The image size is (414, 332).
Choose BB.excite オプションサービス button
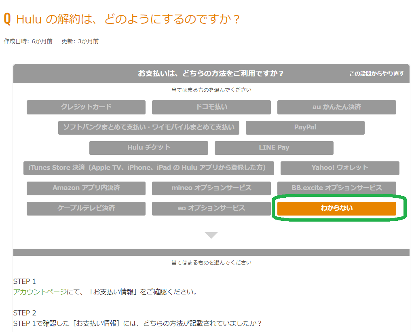[337, 188]
